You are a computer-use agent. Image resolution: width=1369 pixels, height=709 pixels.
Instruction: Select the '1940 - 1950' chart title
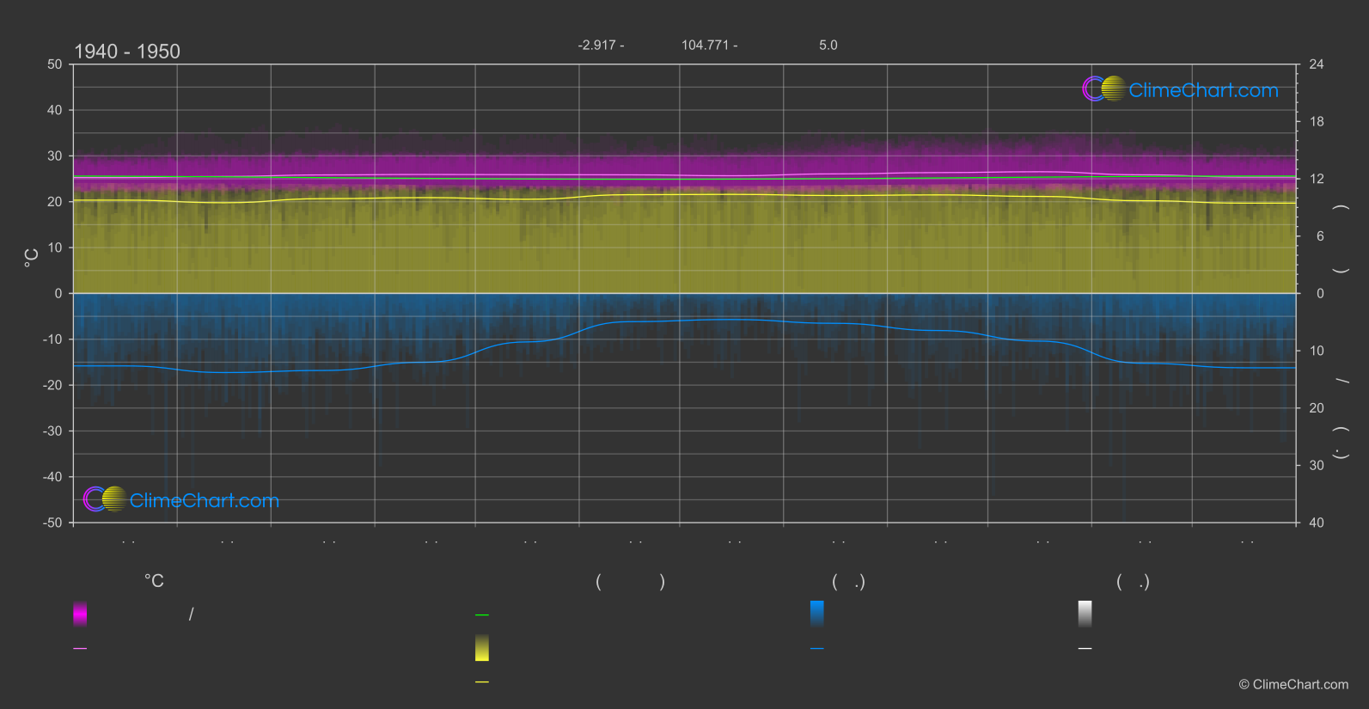pos(127,52)
